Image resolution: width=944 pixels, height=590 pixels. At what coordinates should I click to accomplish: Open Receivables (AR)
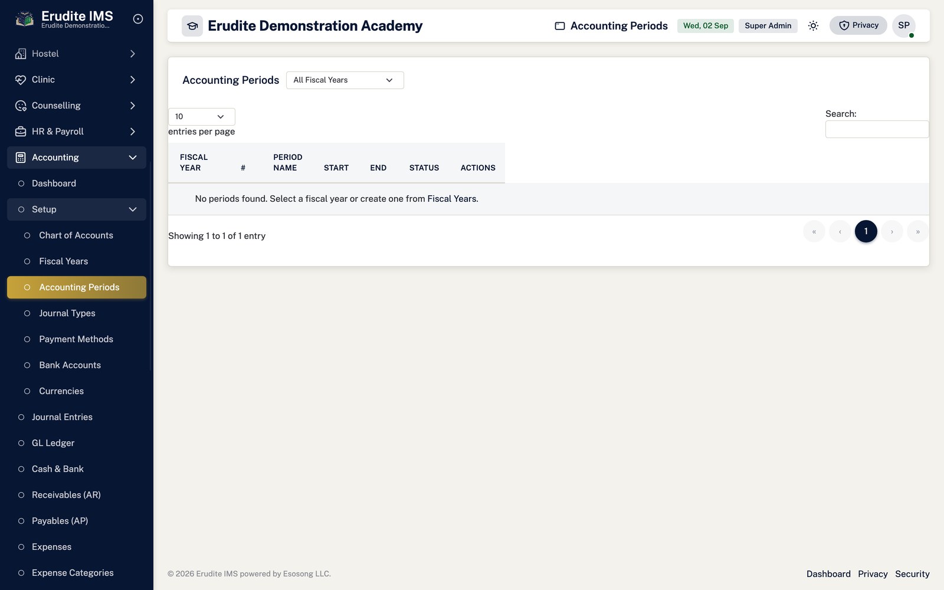pyautogui.click(x=77, y=495)
